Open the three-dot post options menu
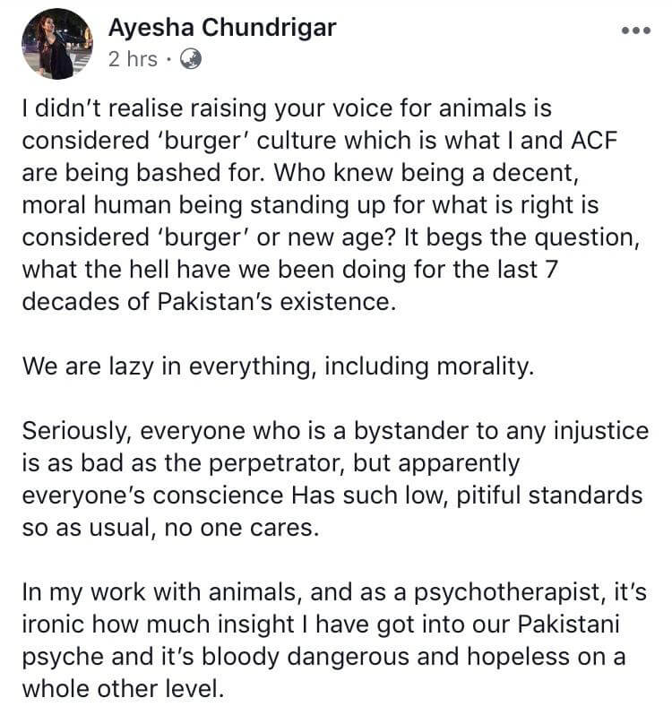Screen dimensions: 672x715 636,30
